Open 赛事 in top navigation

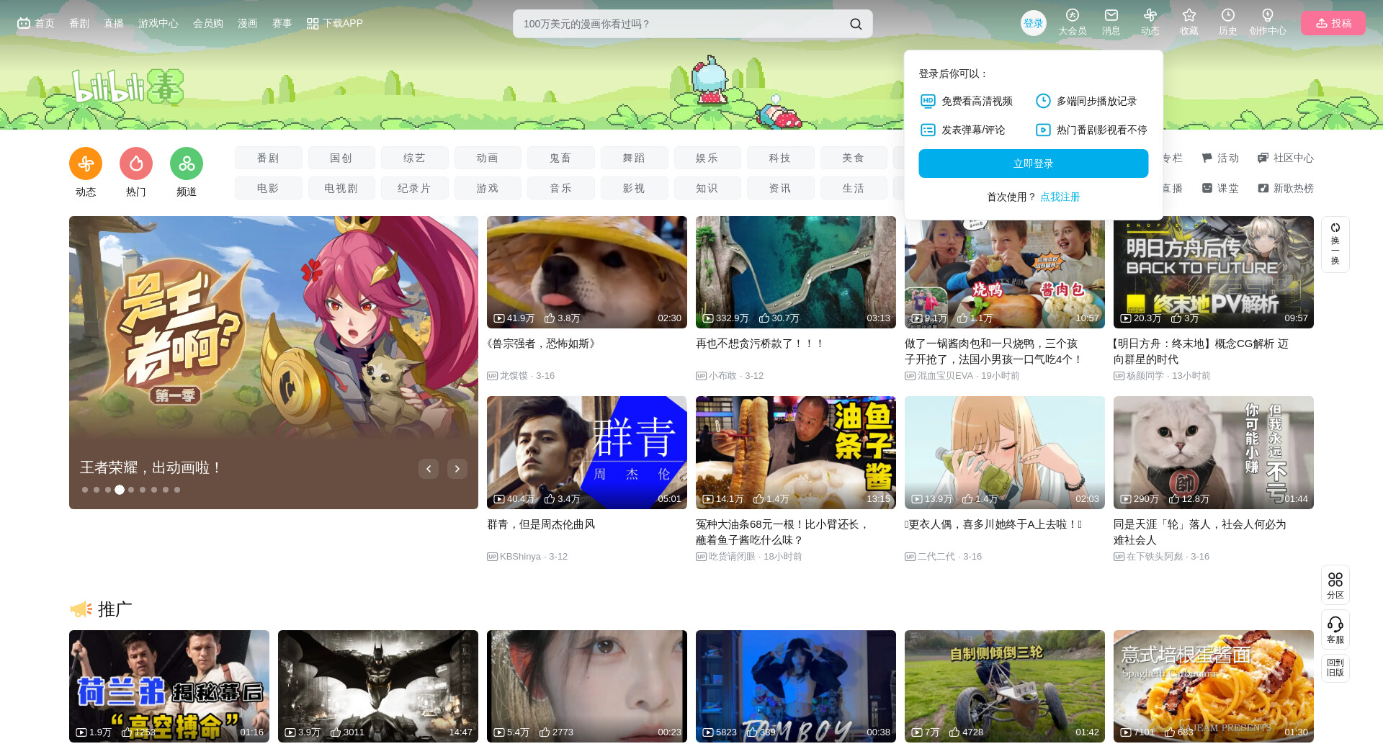(x=282, y=23)
